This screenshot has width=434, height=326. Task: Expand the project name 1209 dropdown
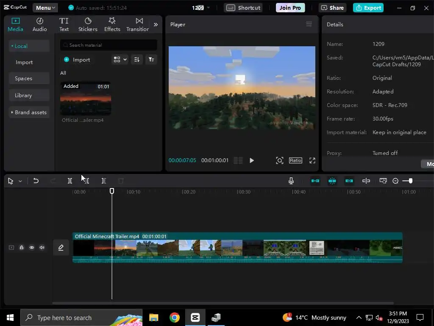(x=208, y=8)
